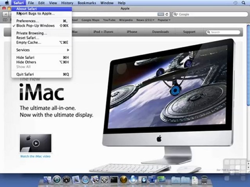The image size is (250, 187).
Task: Click the Safari menu title
Action: coord(18,3)
